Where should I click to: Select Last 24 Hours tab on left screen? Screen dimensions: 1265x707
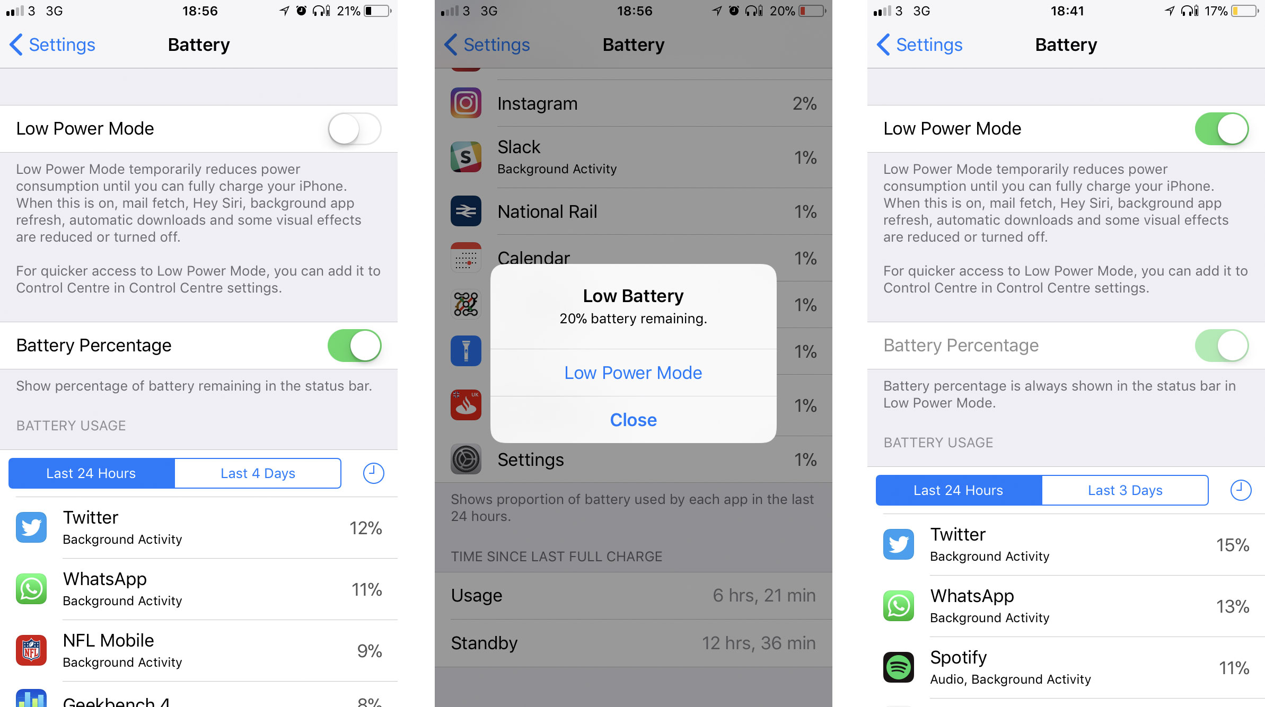90,473
